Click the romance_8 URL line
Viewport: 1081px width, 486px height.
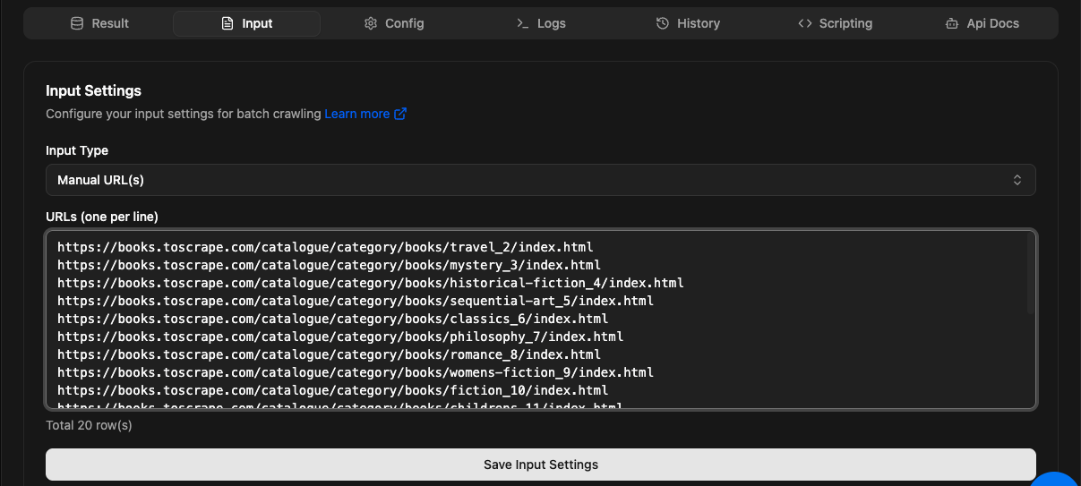(x=329, y=354)
